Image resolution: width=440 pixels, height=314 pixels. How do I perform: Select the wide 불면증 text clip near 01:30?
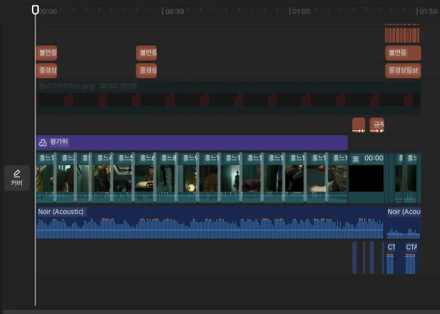tap(403, 53)
